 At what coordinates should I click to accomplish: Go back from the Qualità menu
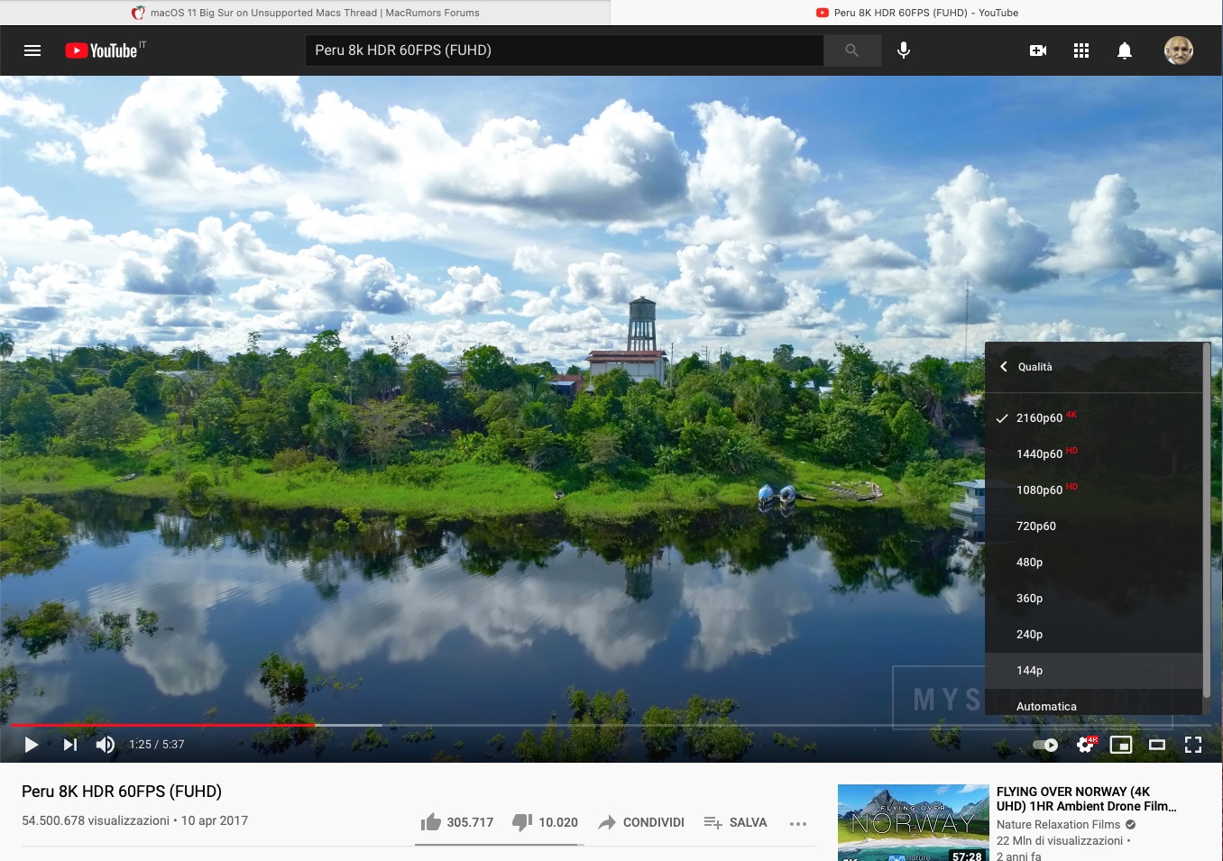[x=1004, y=367]
